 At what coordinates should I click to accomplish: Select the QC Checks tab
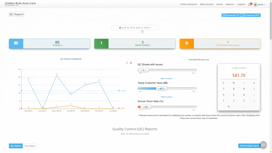coord(16,146)
